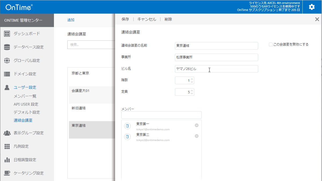The image size is (322, 181).
Task: Click the Dashboard grid icon
Action: click(7, 34)
